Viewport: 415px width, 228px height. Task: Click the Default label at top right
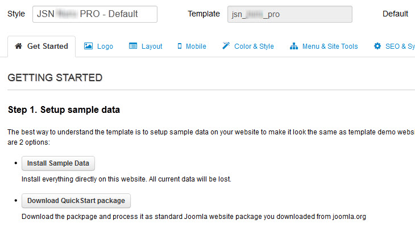click(395, 14)
